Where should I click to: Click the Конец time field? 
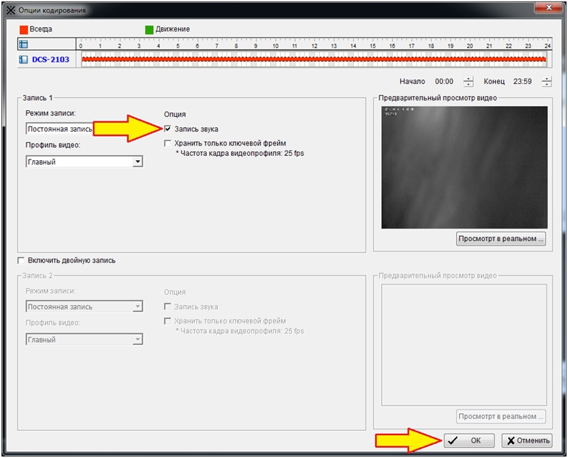click(x=522, y=82)
